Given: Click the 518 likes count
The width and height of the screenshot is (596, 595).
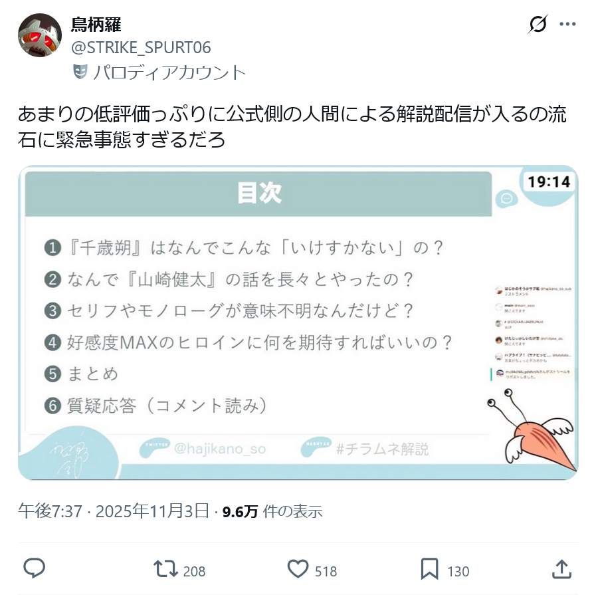Looking at the screenshot, I should pyautogui.click(x=326, y=572).
